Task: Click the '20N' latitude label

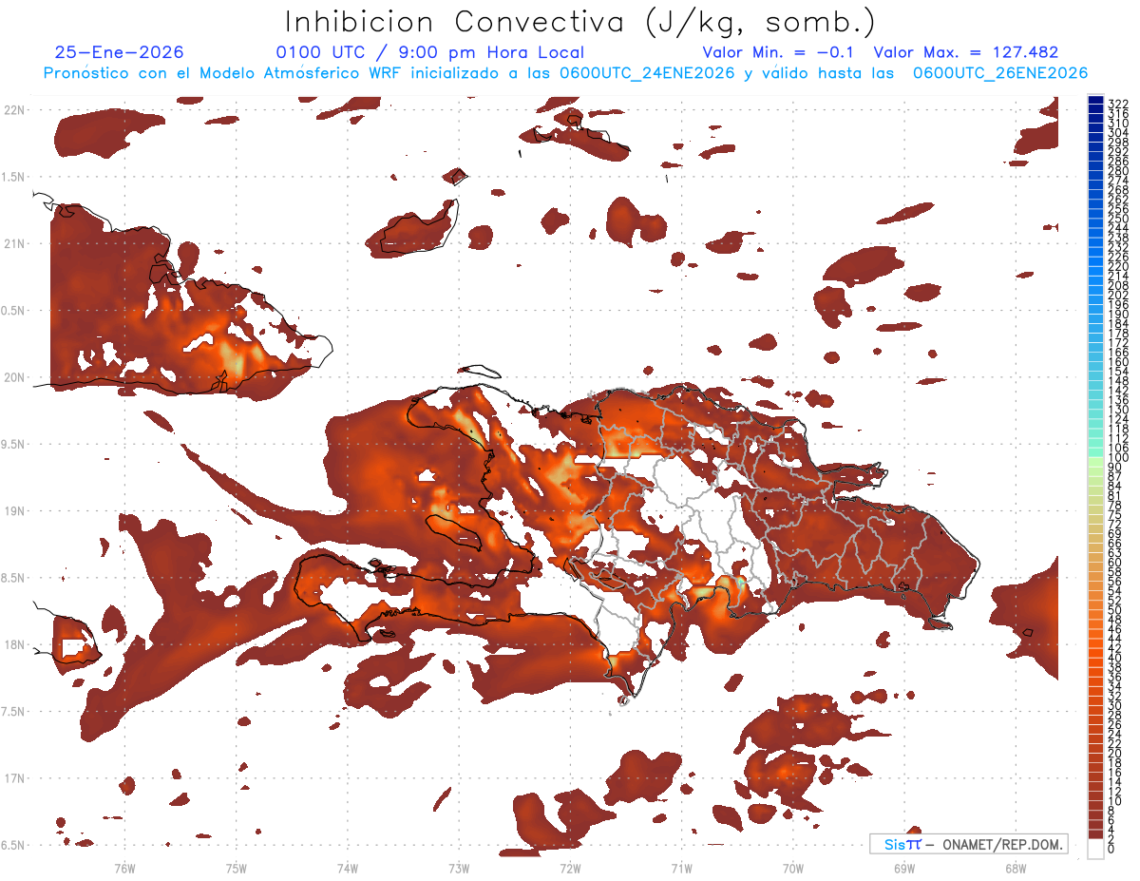Action: (15, 377)
